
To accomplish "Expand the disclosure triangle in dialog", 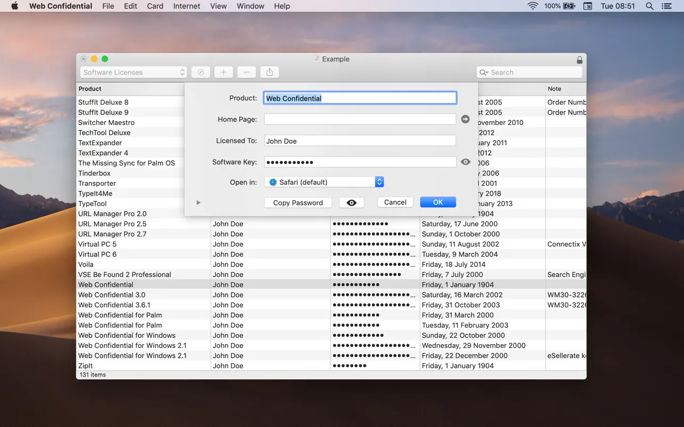I will coord(198,202).
